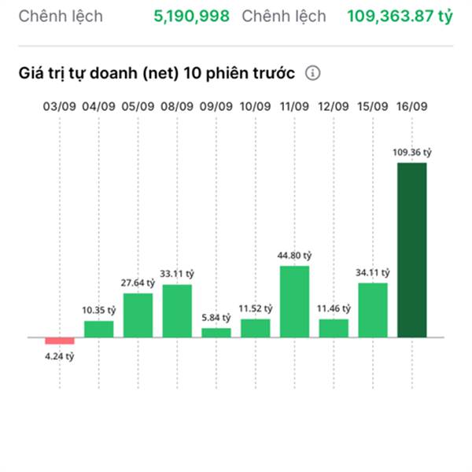Click the first Chênh lệch label
472x472 pixels.
[x=61, y=17]
